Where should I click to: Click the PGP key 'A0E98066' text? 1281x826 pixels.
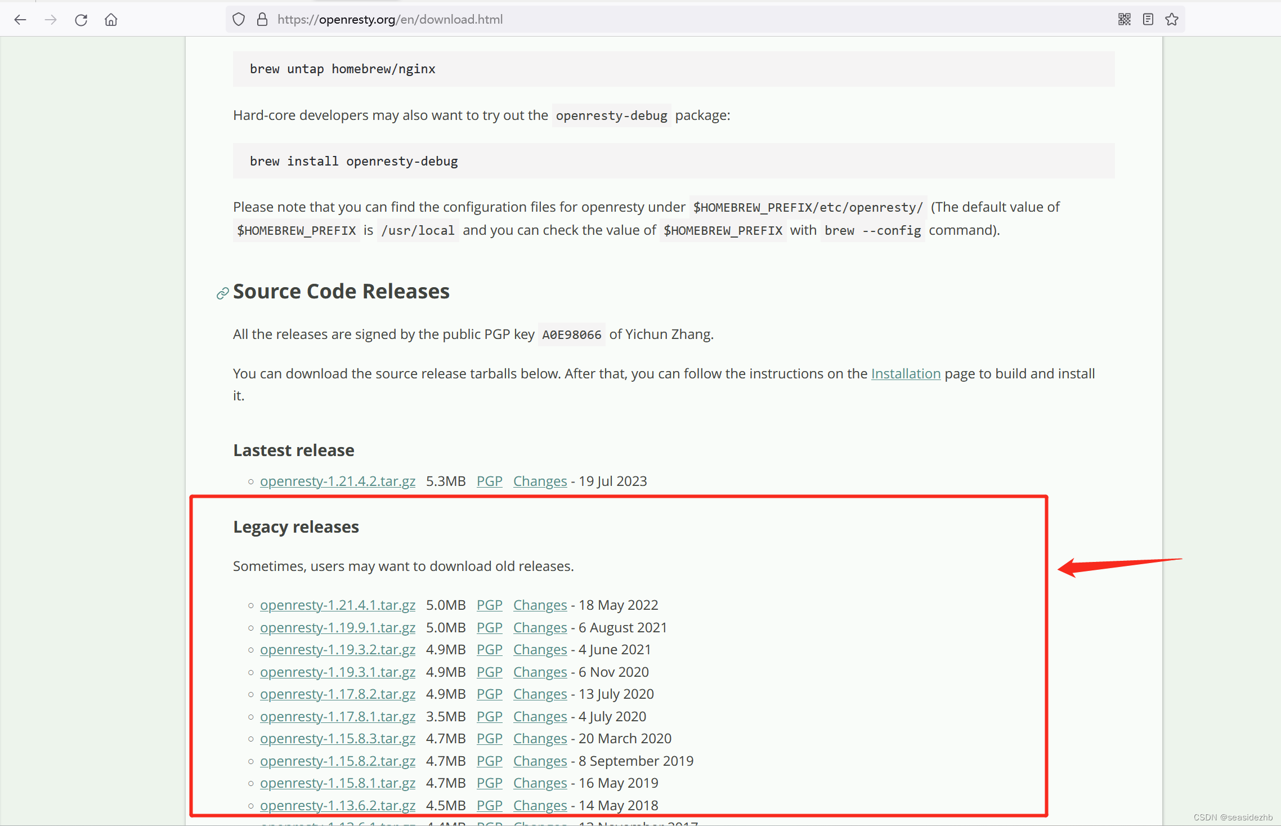pos(572,334)
